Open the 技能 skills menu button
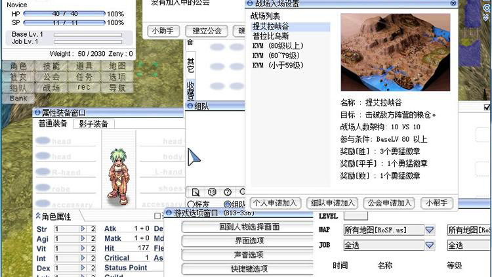Screen dimensions: 492x277 [51, 66]
